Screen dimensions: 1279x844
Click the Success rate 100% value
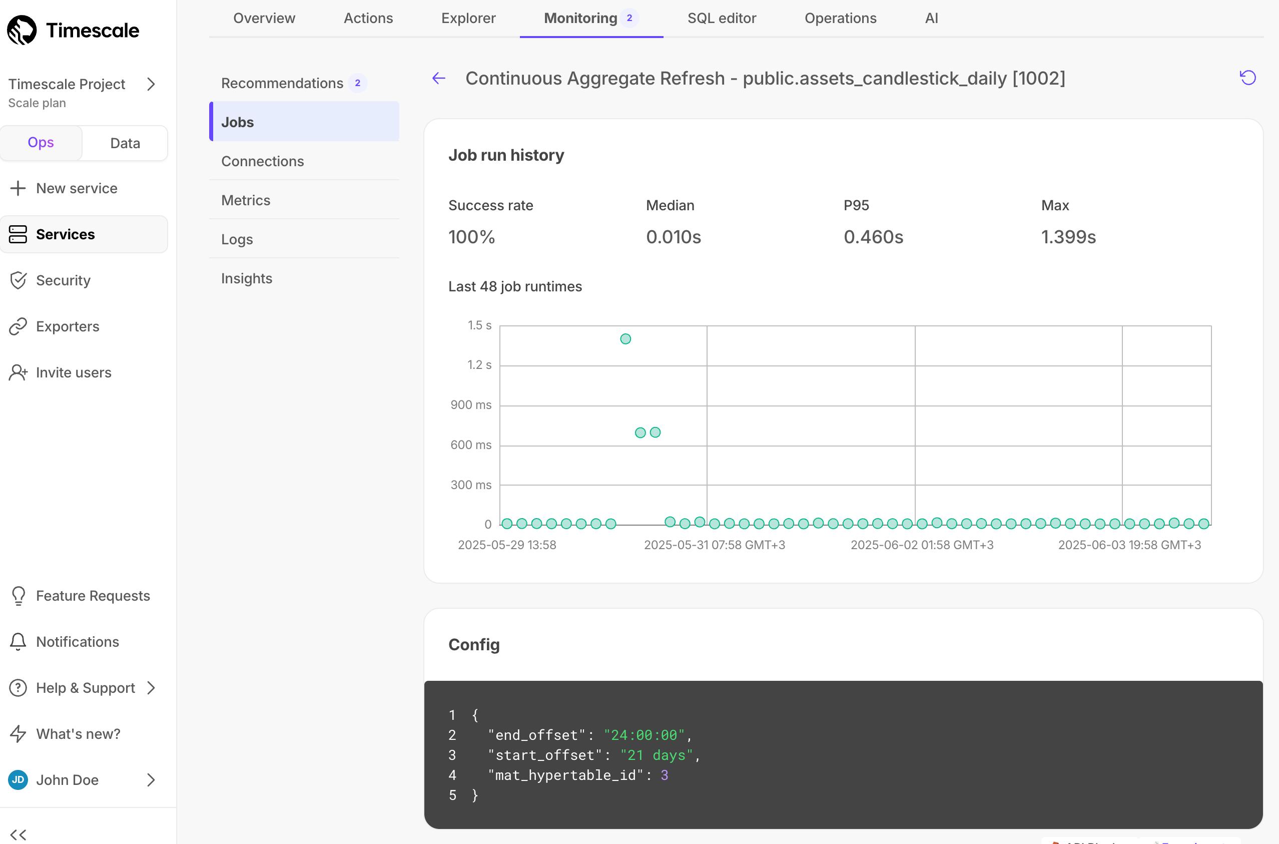point(471,237)
